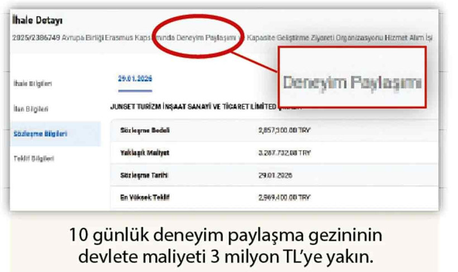Select the 29.01.2026 date tab
The height and width of the screenshot is (272, 458).
[x=135, y=78]
